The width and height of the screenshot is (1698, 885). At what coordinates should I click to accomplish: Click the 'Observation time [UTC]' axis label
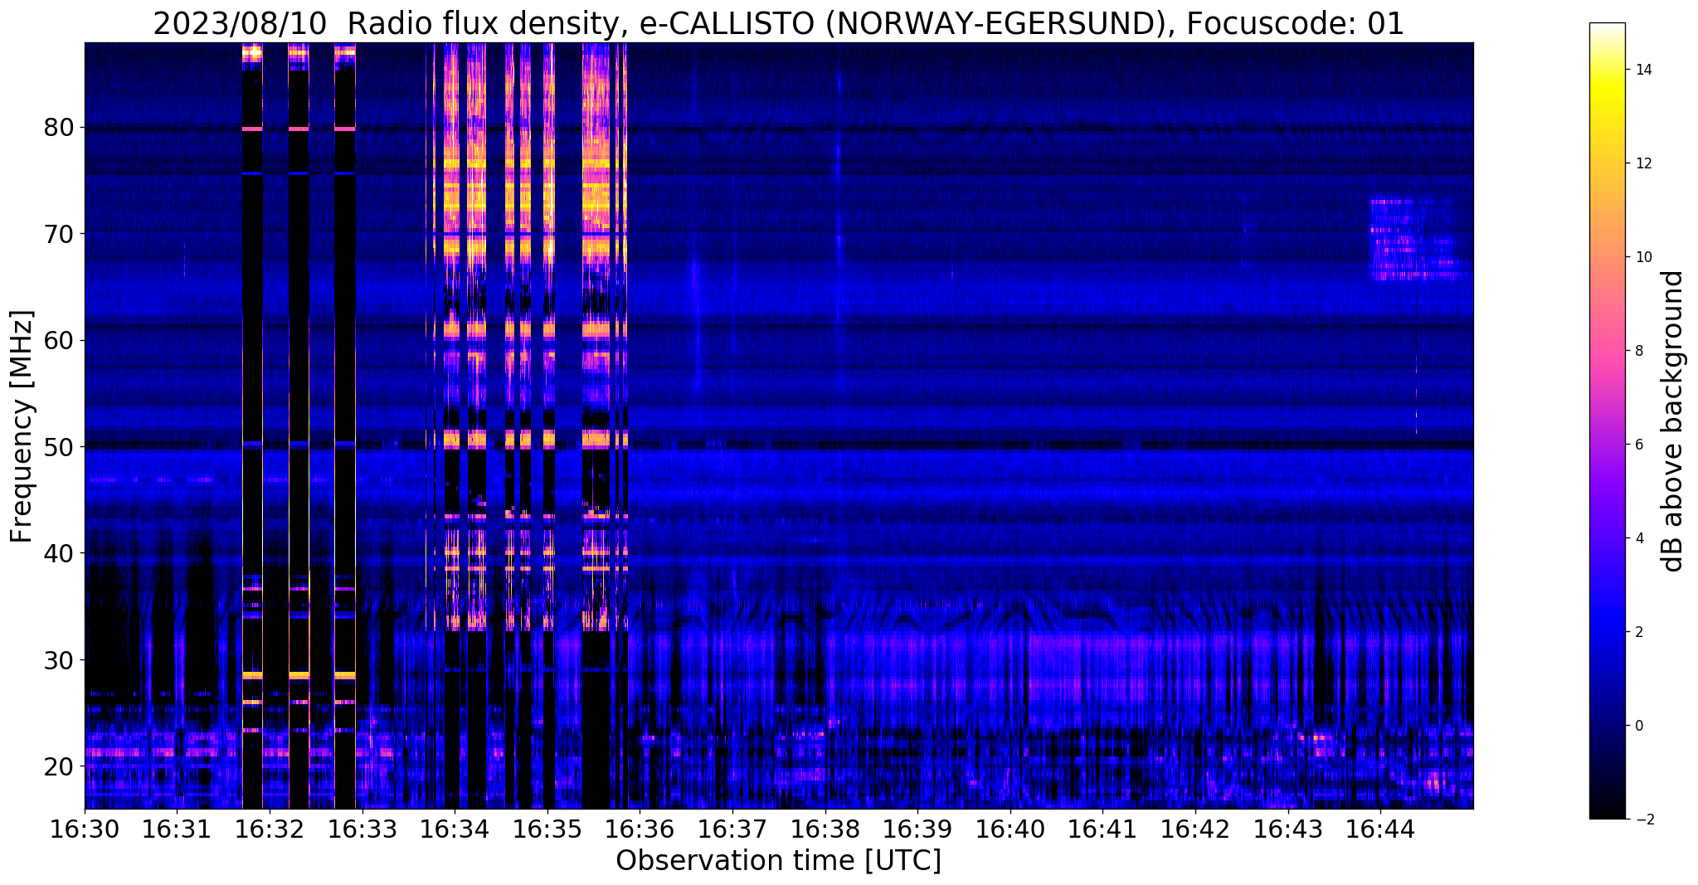778,861
